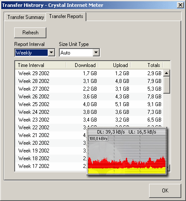Sort by Upload column header

pyautogui.click(x=114, y=65)
